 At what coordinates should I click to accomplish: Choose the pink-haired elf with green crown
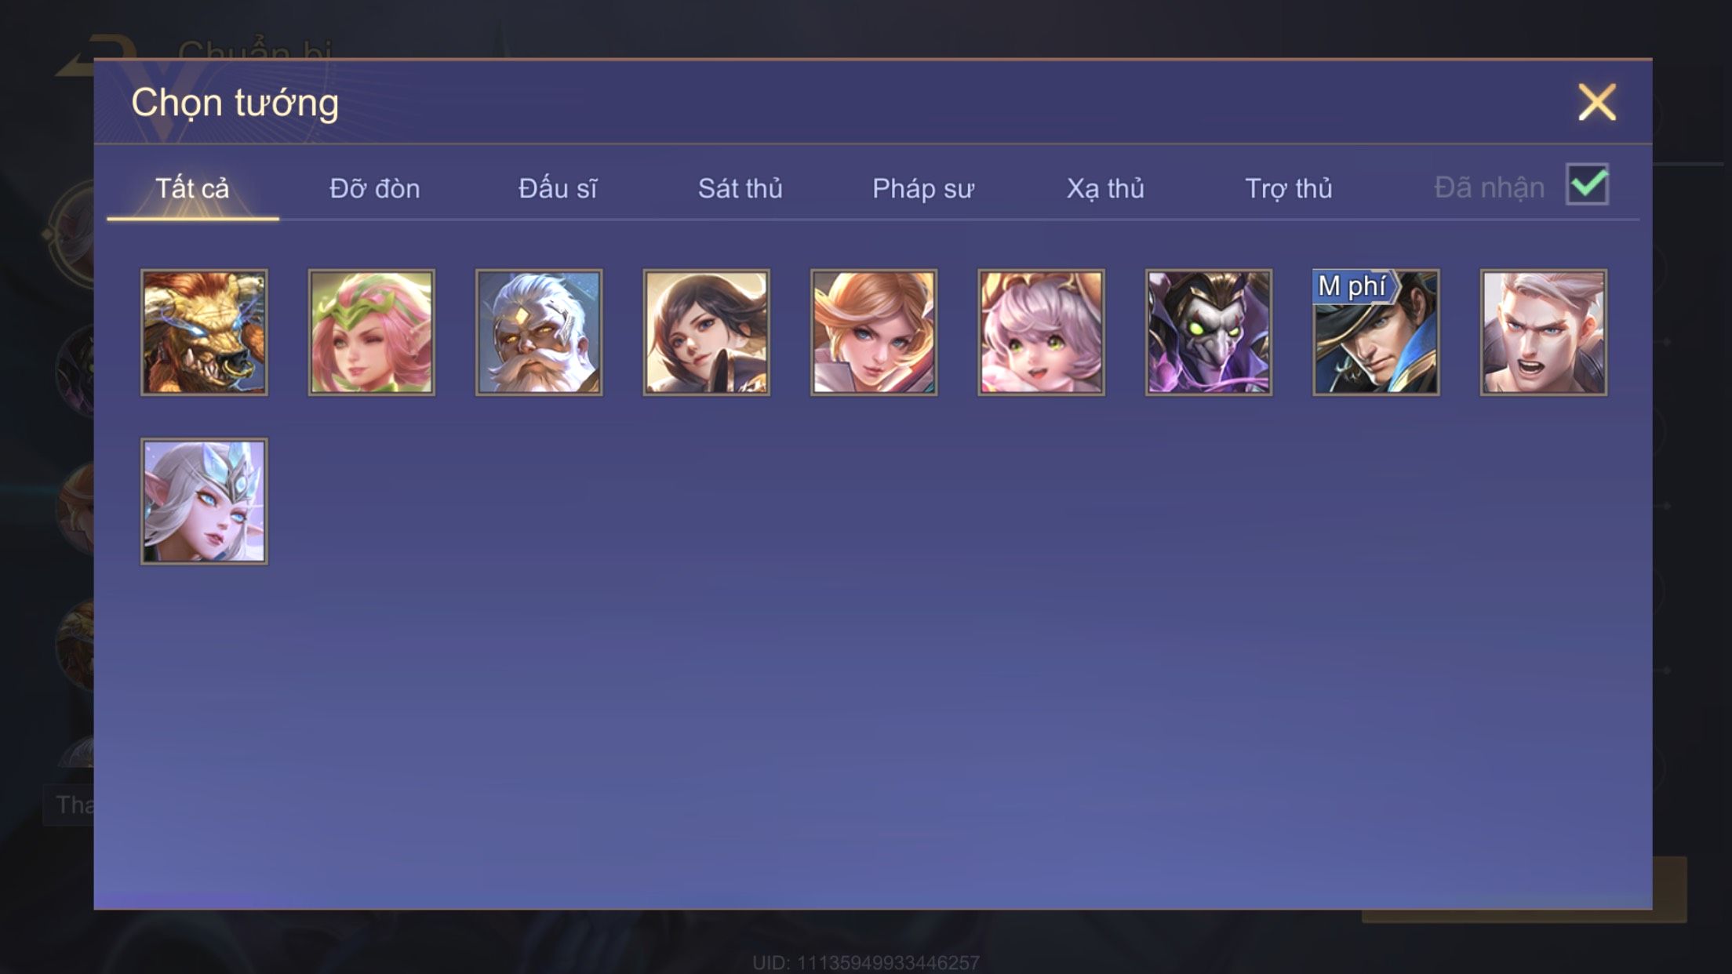372,333
